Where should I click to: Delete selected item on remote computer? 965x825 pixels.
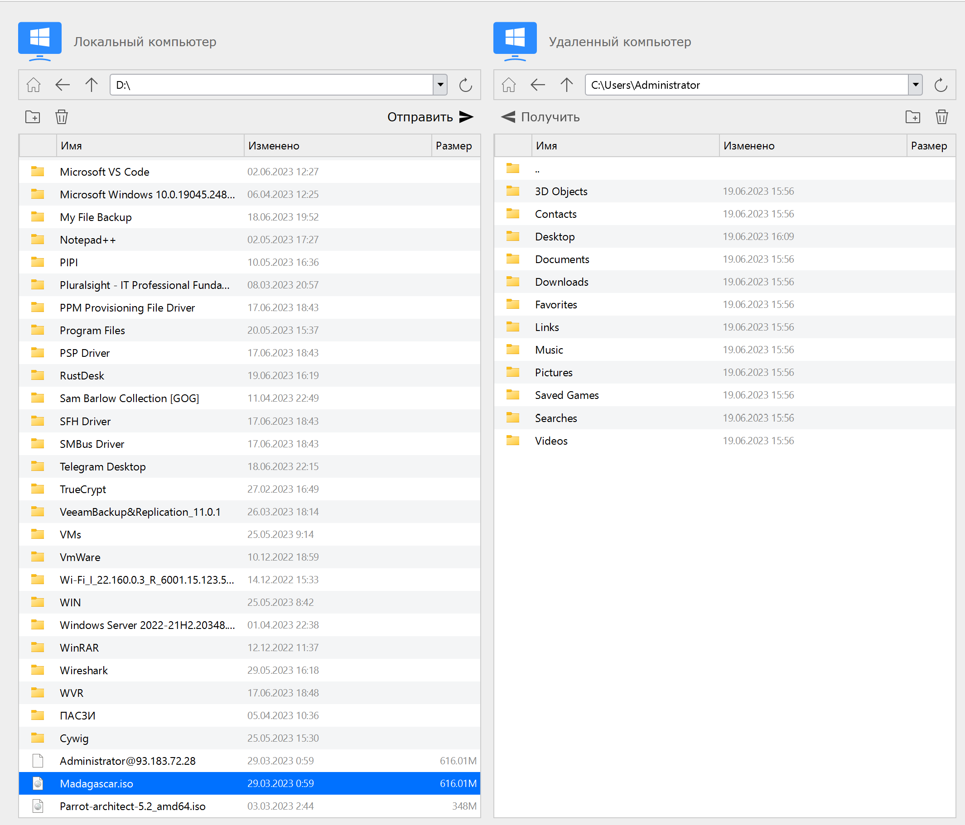942,117
